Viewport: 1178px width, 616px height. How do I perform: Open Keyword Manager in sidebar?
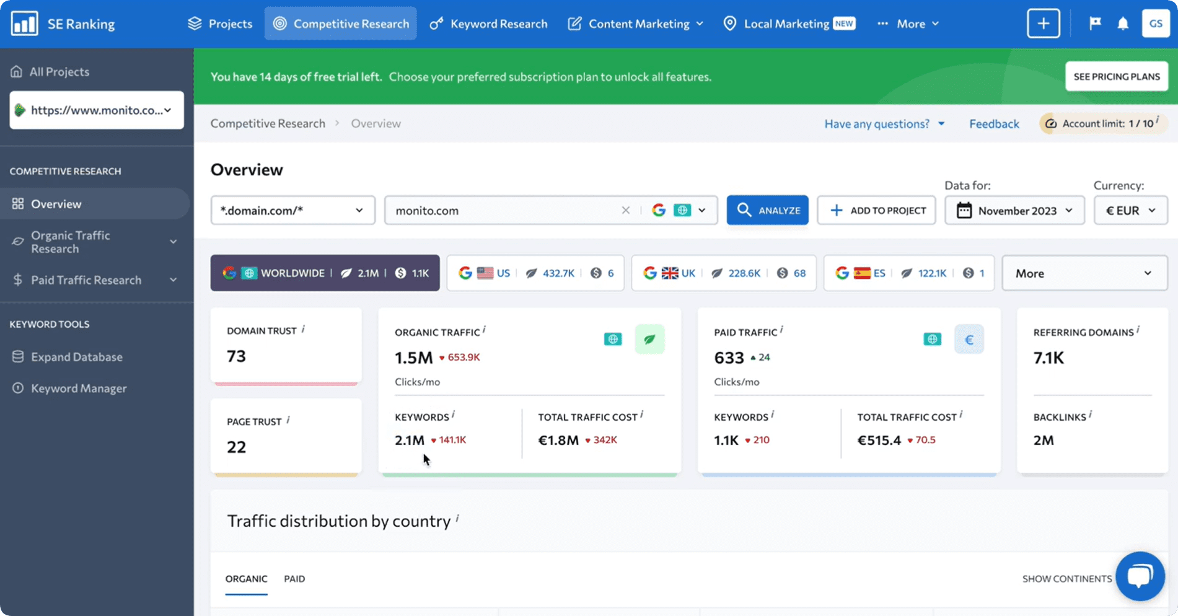79,389
